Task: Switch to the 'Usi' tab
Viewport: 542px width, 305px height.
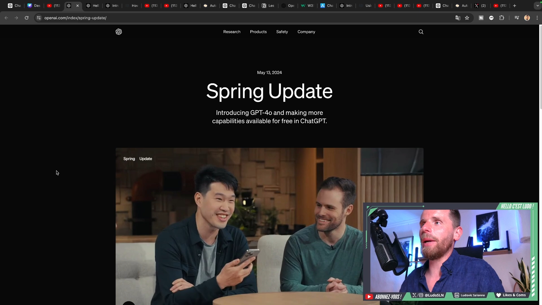Action: (x=366, y=6)
